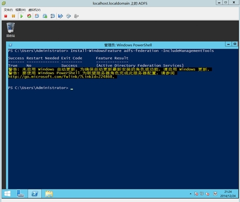
Task: Click the 'Restart Needed' column header text
Action: [43, 58]
